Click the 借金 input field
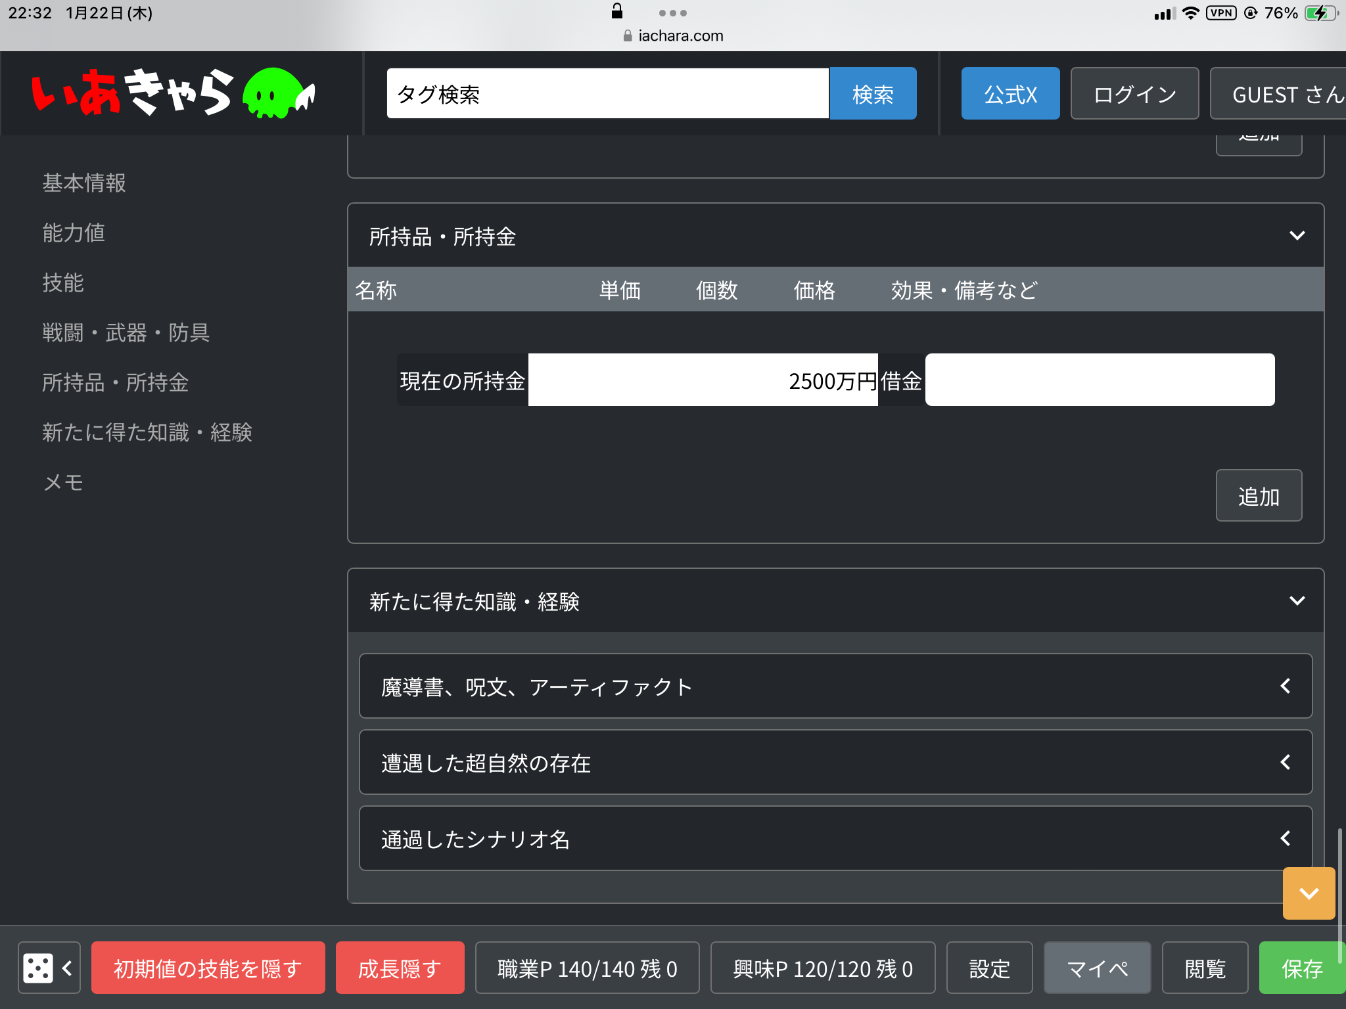The width and height of the screenshot is (1346, 1009). (x=1100, y=380)
